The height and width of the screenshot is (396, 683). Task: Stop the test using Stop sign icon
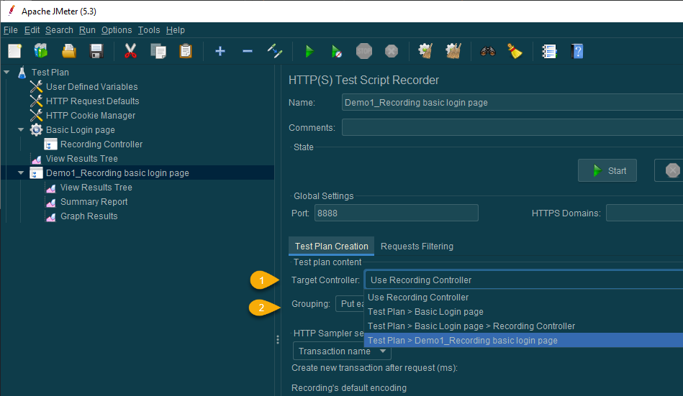tap(364, 51)
